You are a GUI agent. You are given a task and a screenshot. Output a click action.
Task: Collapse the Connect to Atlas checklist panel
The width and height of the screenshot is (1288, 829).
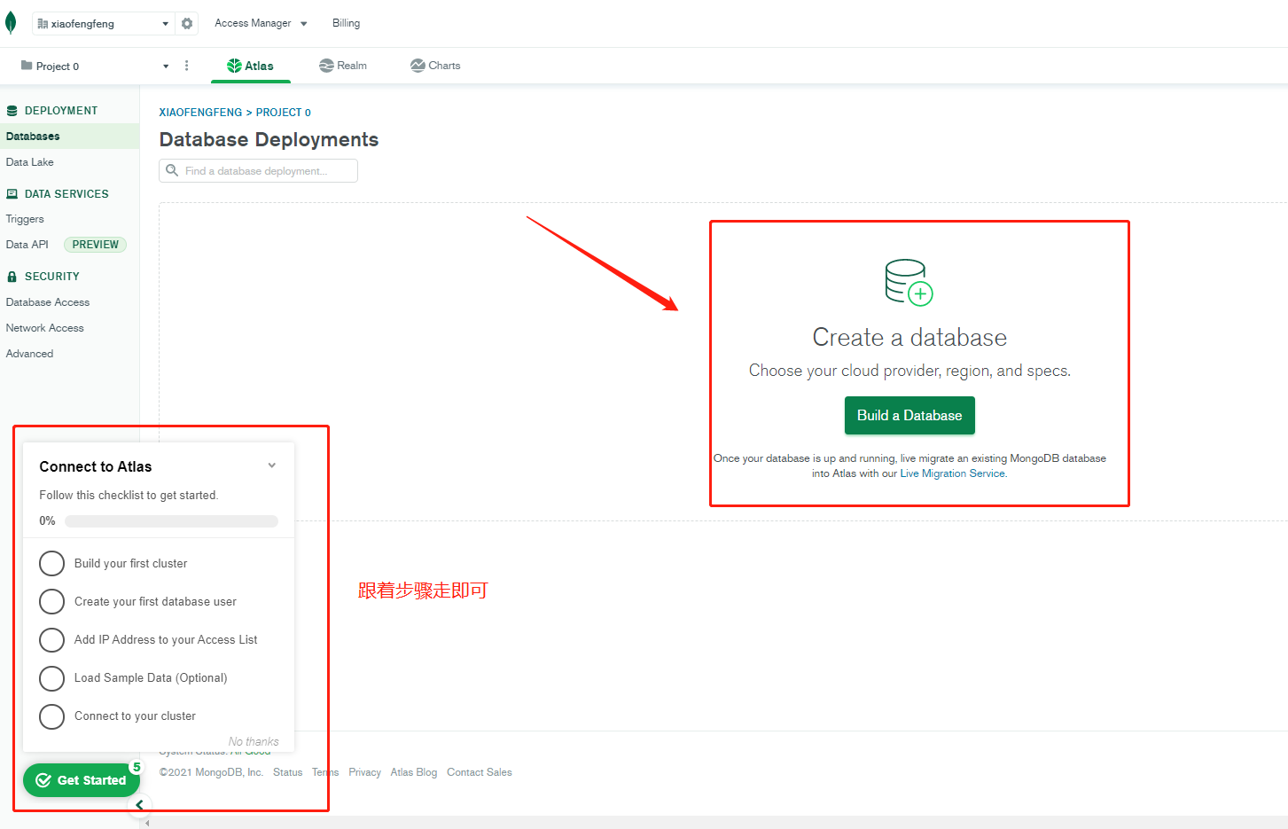pos(272,465)
